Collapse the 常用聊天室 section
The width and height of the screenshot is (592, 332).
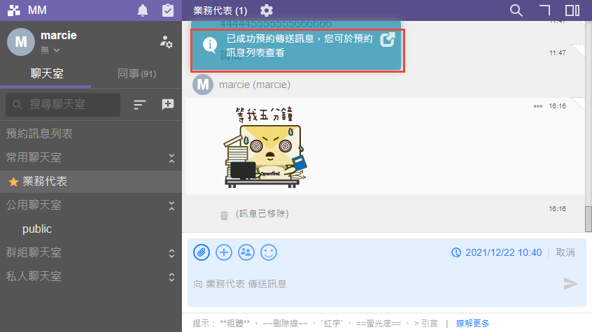(x=171, y=158)
